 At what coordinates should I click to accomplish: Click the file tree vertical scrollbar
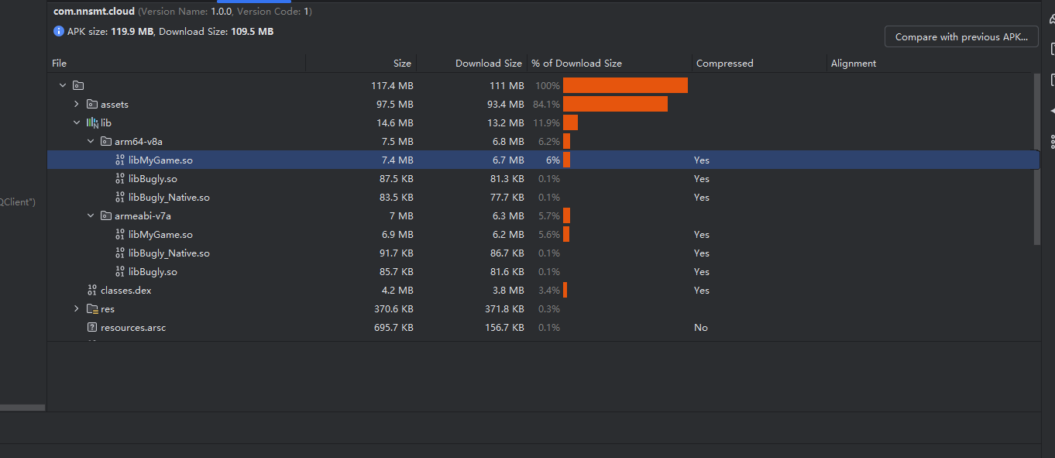(x=1037, y=159)
